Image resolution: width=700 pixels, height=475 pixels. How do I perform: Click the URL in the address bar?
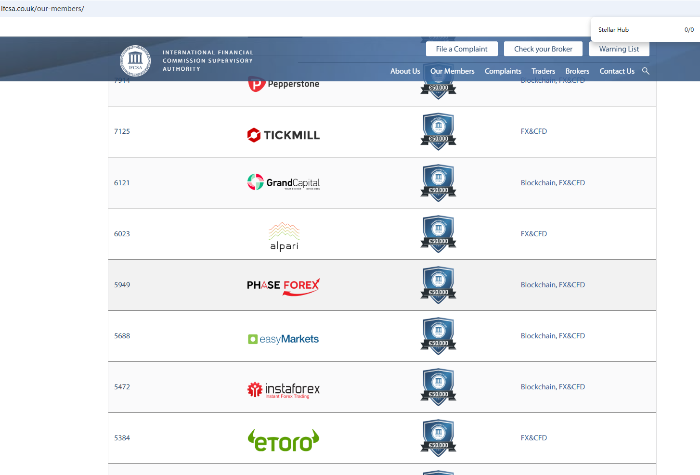[42, 9]
